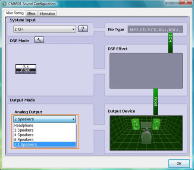The width and height of the screenshot is (194, 170).
Task: Switch to the Effect tab
Action: pos(31,13)
